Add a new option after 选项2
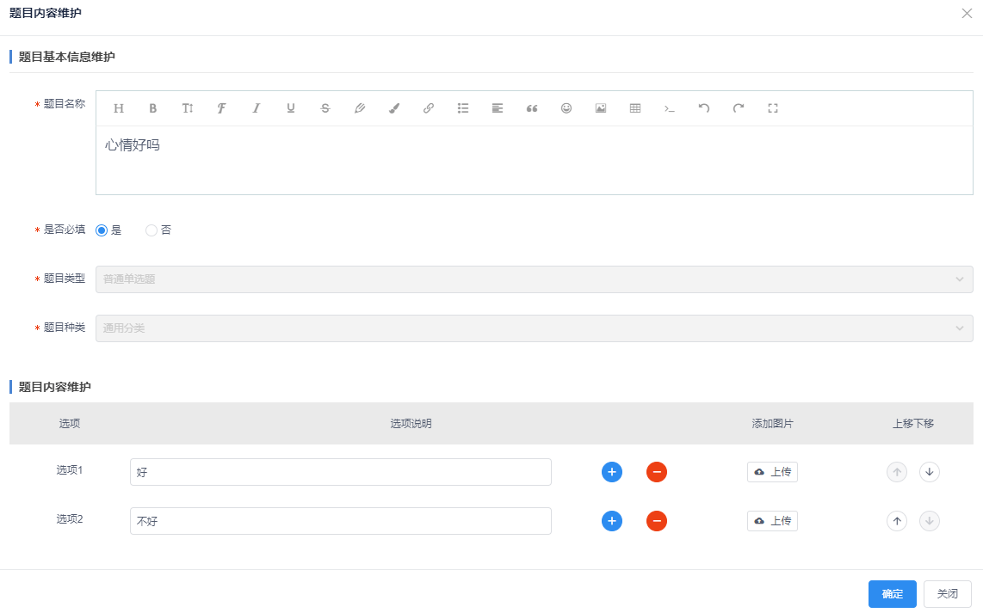 612,521
